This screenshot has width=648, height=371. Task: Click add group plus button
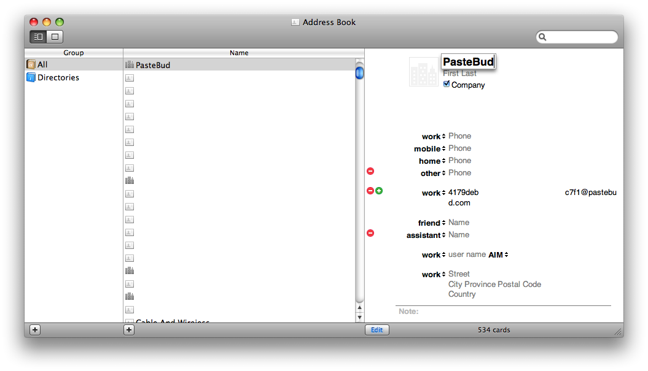(x=35, y=330)
